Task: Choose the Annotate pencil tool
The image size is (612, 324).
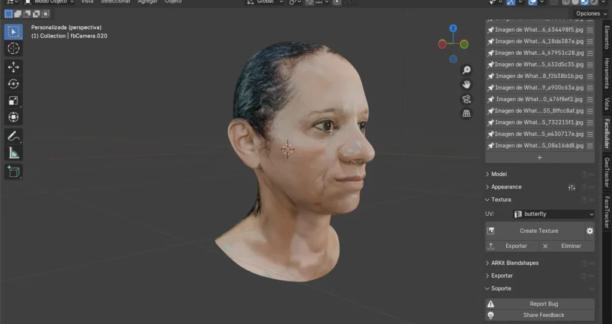Action: click(x=13, y=136)
